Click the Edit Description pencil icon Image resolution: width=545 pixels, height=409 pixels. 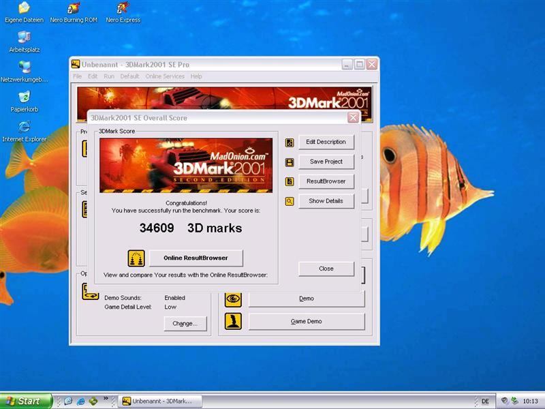click(290, 142)
